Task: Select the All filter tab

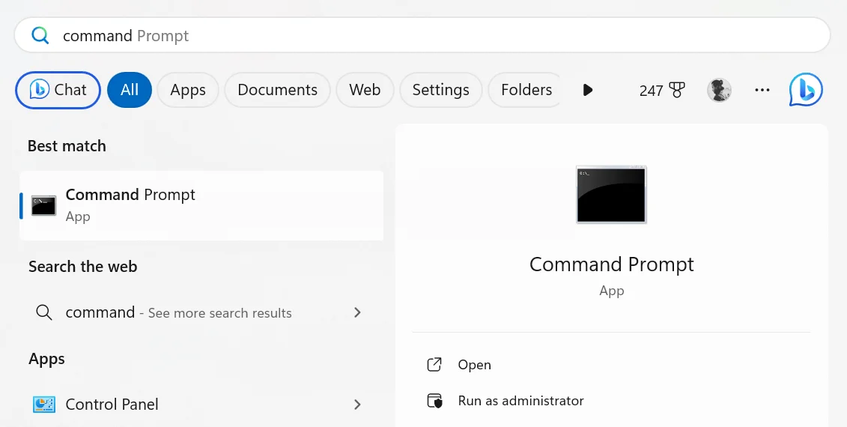Action: pyautogui.click(x=130, y=90)
